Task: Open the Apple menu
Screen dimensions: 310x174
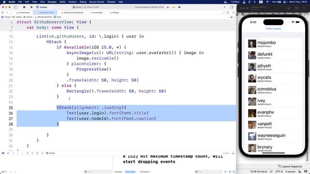Action: click(4, 2)
